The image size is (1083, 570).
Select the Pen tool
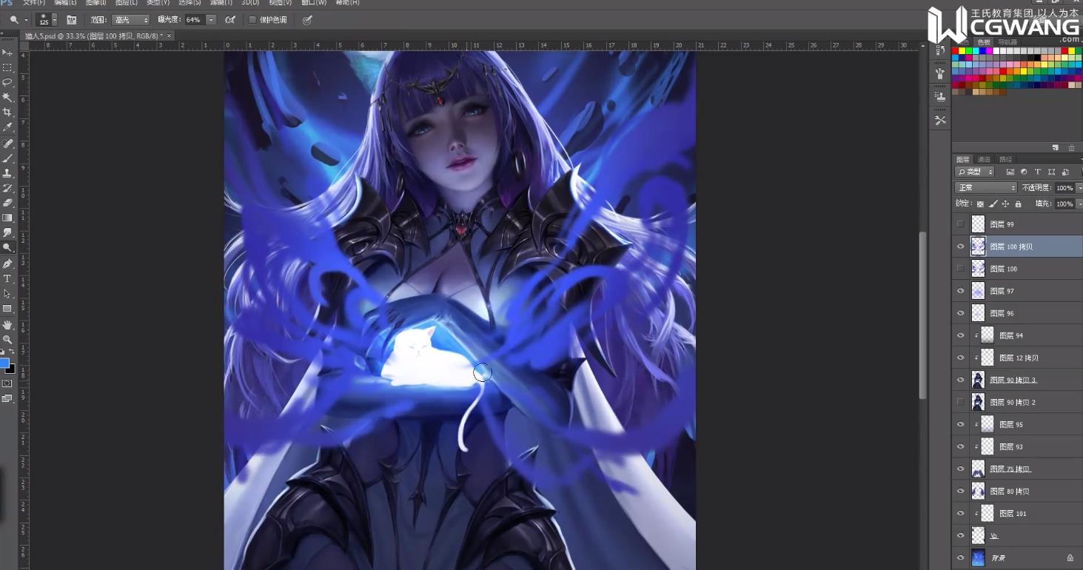(x=7, y=264)
